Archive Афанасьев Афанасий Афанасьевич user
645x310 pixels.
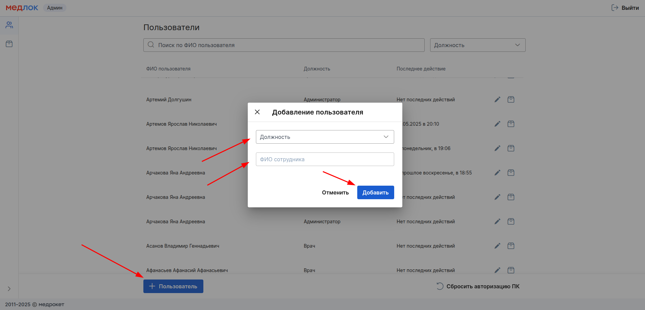pos(511,270)
